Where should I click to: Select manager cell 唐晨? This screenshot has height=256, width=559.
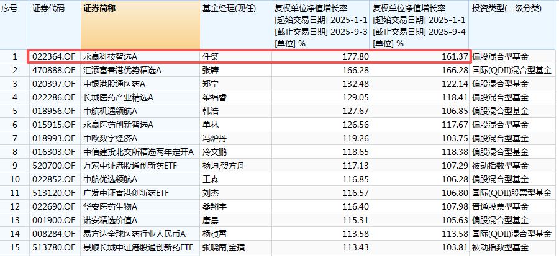point(210,220)
